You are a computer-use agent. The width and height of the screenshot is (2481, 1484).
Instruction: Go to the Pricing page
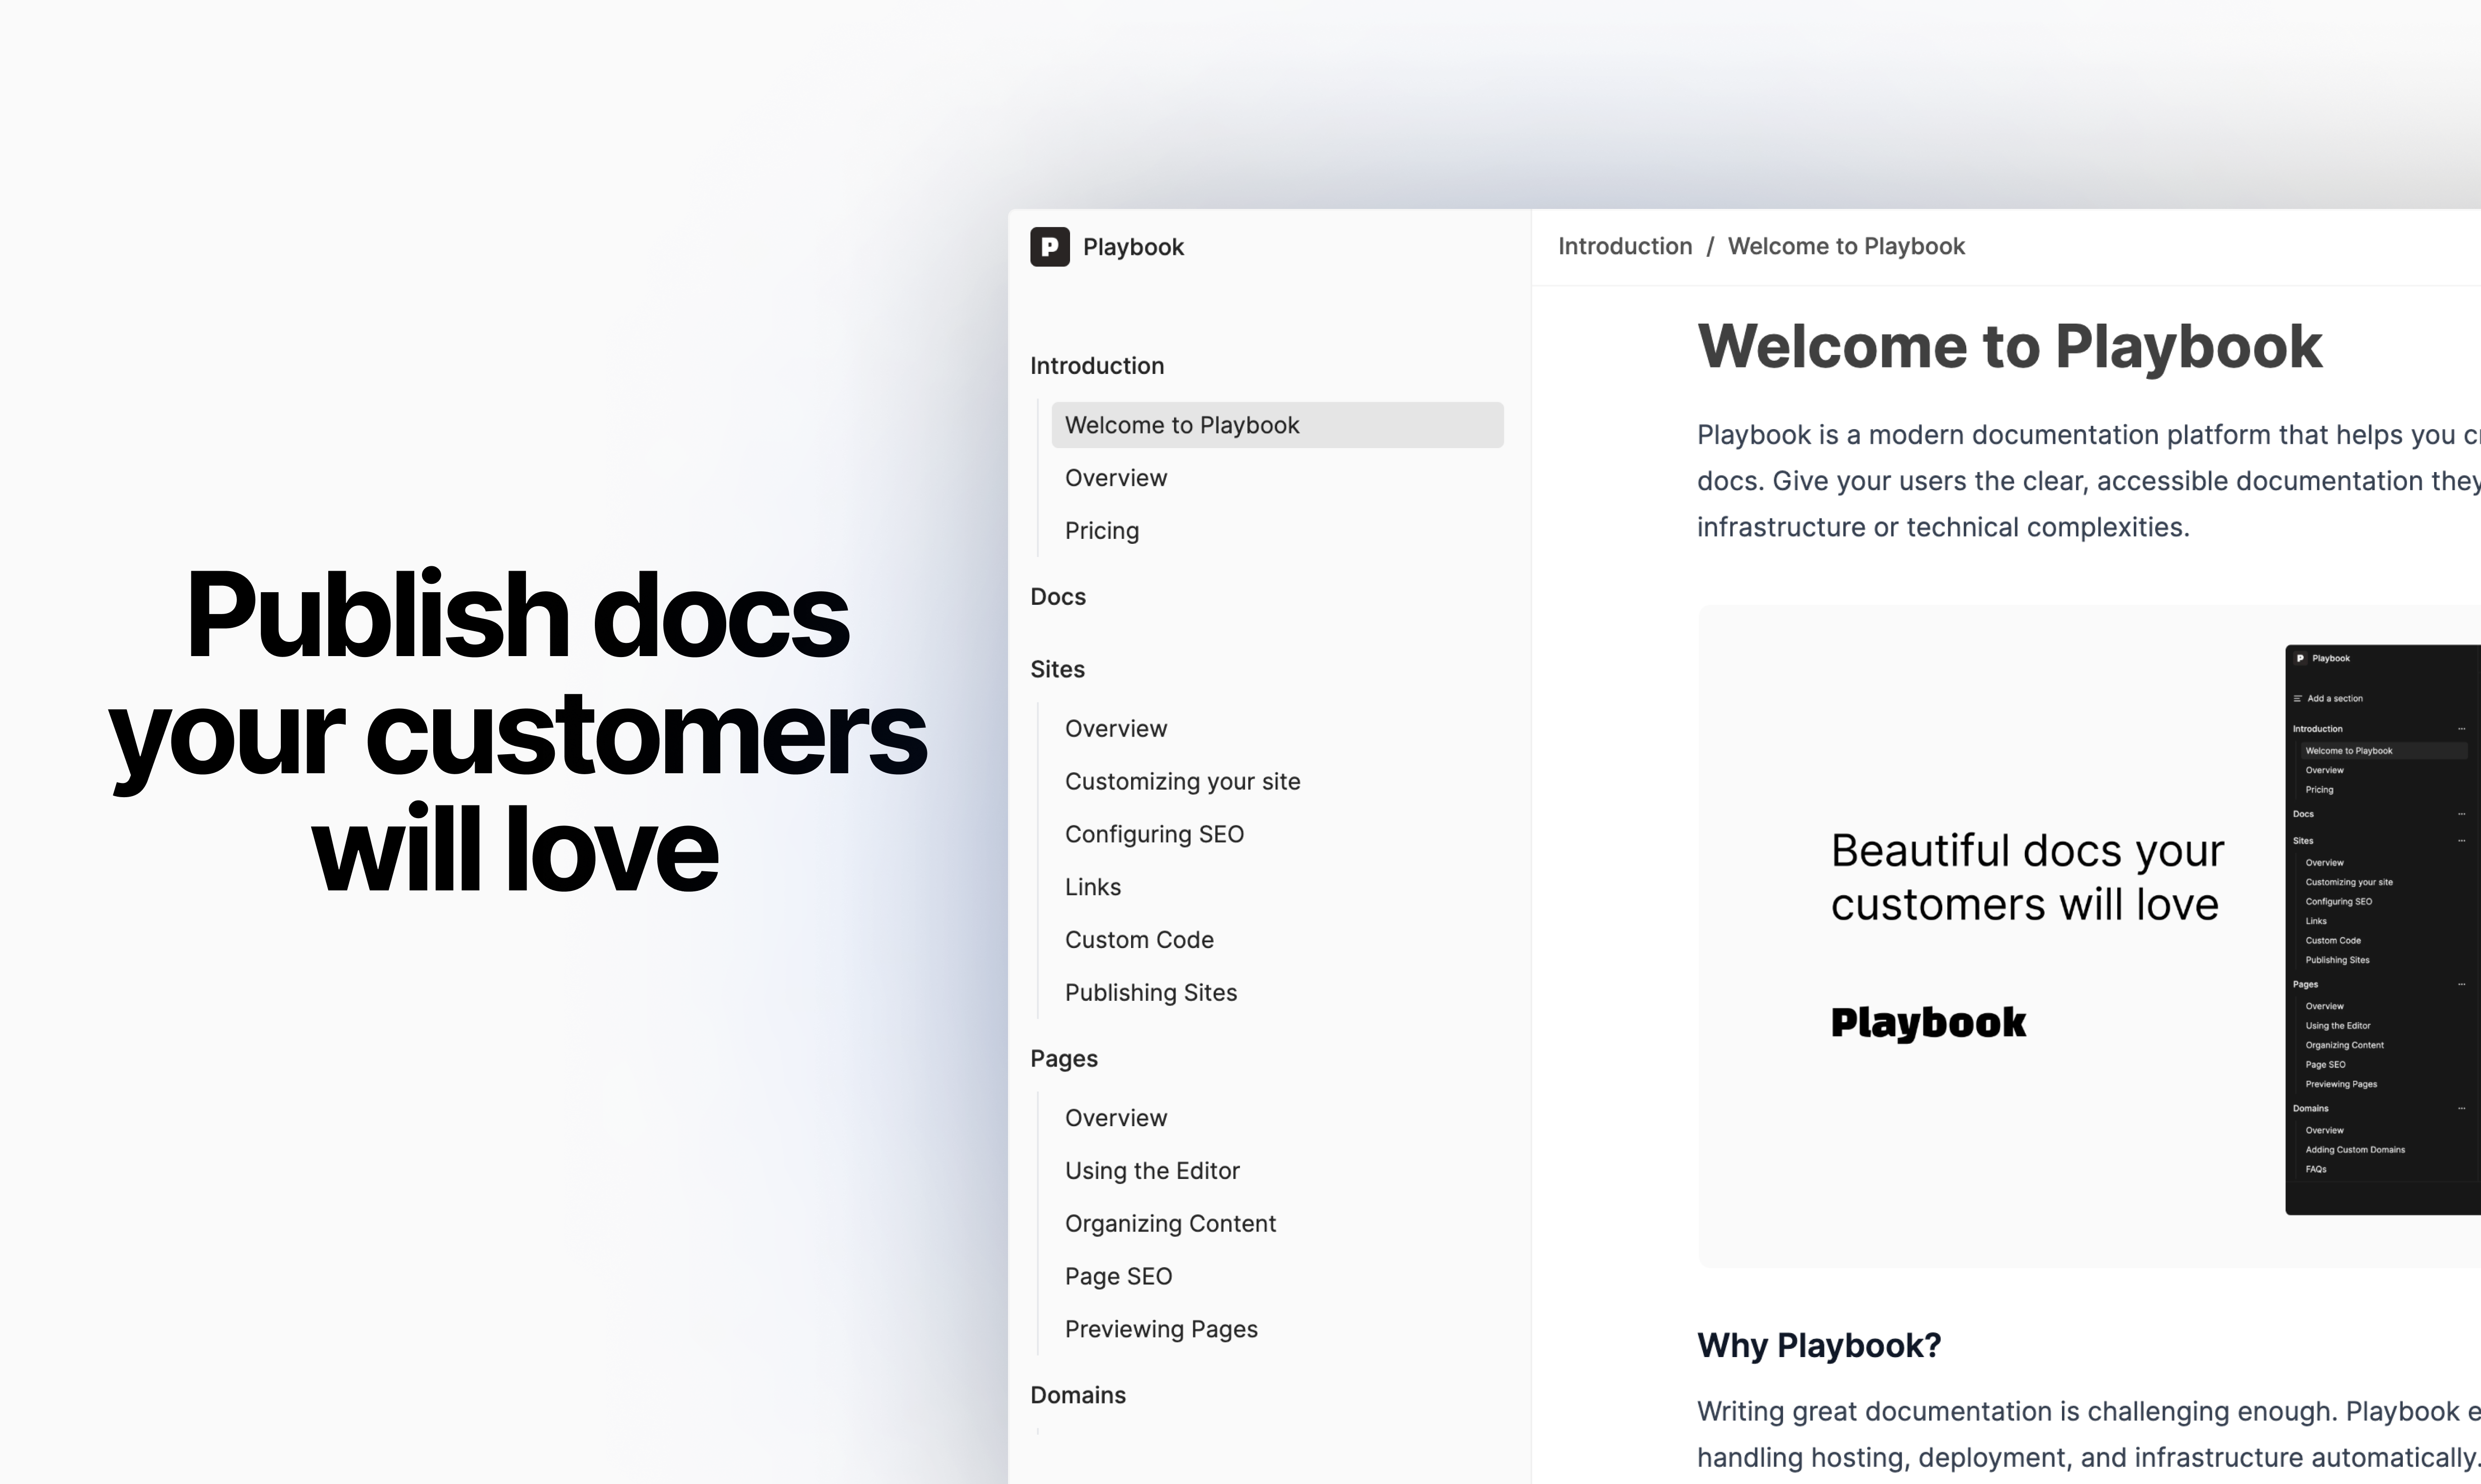point(1101,531)
